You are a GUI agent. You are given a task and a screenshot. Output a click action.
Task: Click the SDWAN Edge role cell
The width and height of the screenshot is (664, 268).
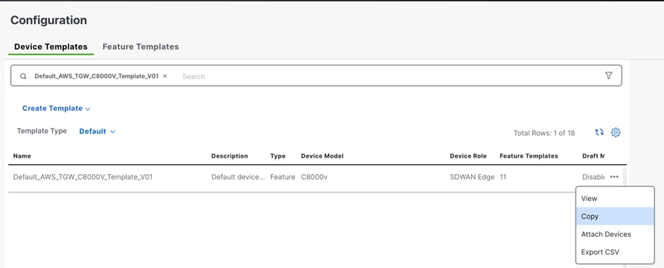pos(472,177)
